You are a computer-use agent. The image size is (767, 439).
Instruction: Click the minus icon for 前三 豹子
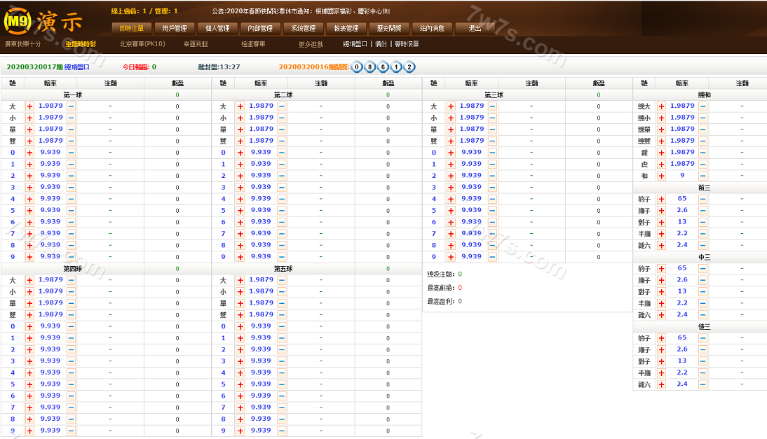point(702,200)
